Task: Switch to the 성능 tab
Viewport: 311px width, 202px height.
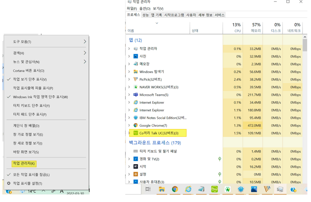Action: click(x=145, y=15)
